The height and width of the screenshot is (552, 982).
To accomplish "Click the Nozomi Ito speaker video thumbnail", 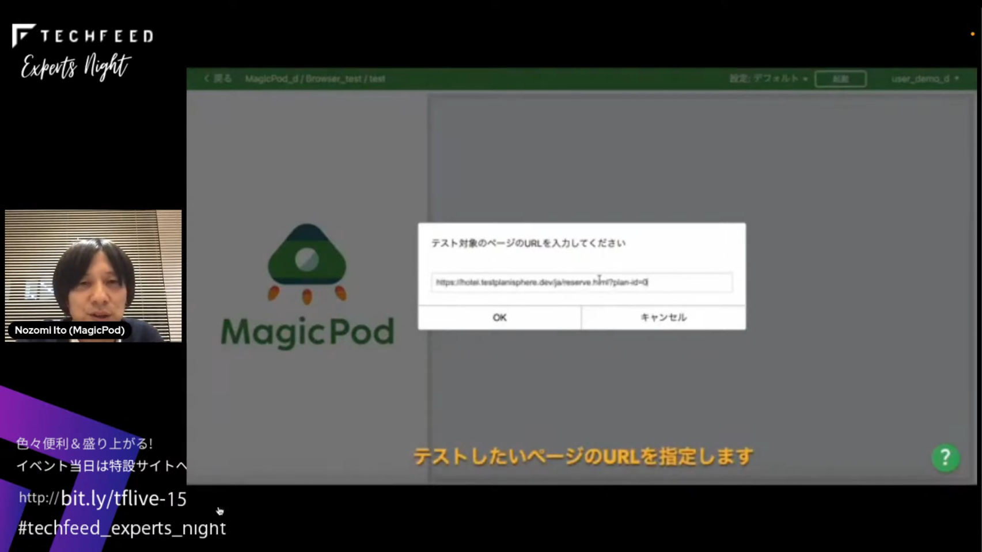I will [93, 276].
